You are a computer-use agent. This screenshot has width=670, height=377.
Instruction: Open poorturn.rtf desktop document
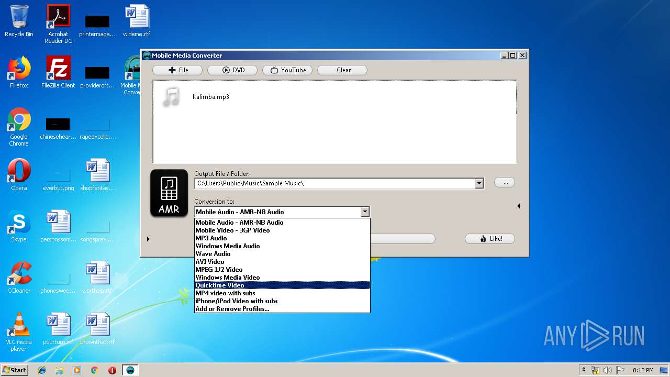point(58,329)
